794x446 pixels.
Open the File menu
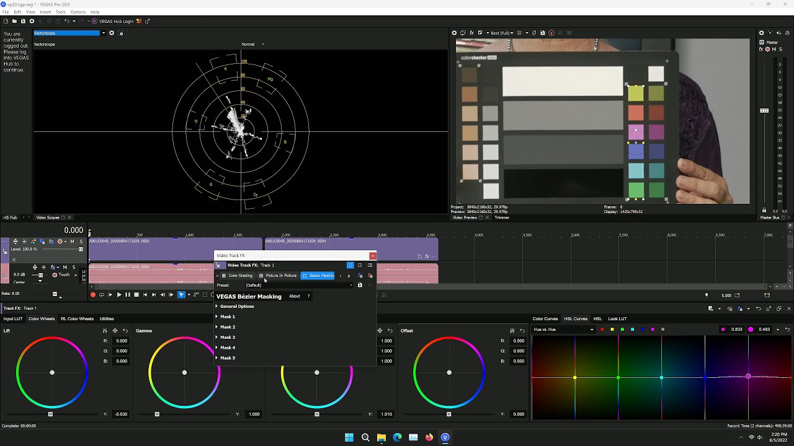pos(6,12)
